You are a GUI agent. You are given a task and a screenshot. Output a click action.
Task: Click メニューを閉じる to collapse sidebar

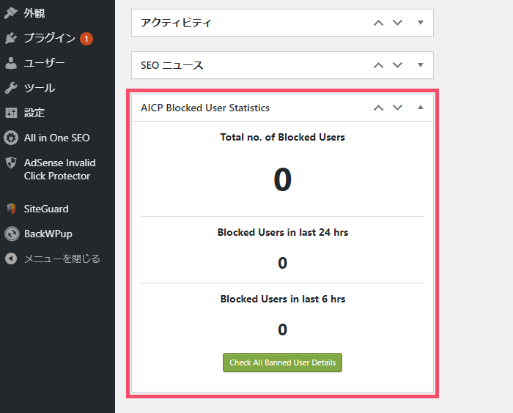62,258
